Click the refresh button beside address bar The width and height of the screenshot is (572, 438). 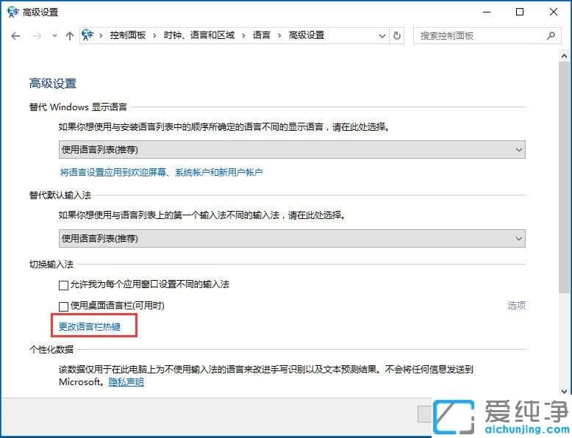[x=398, y=35]
